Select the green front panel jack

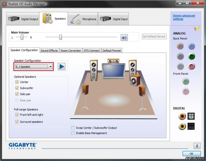click(x=186, y=81)
